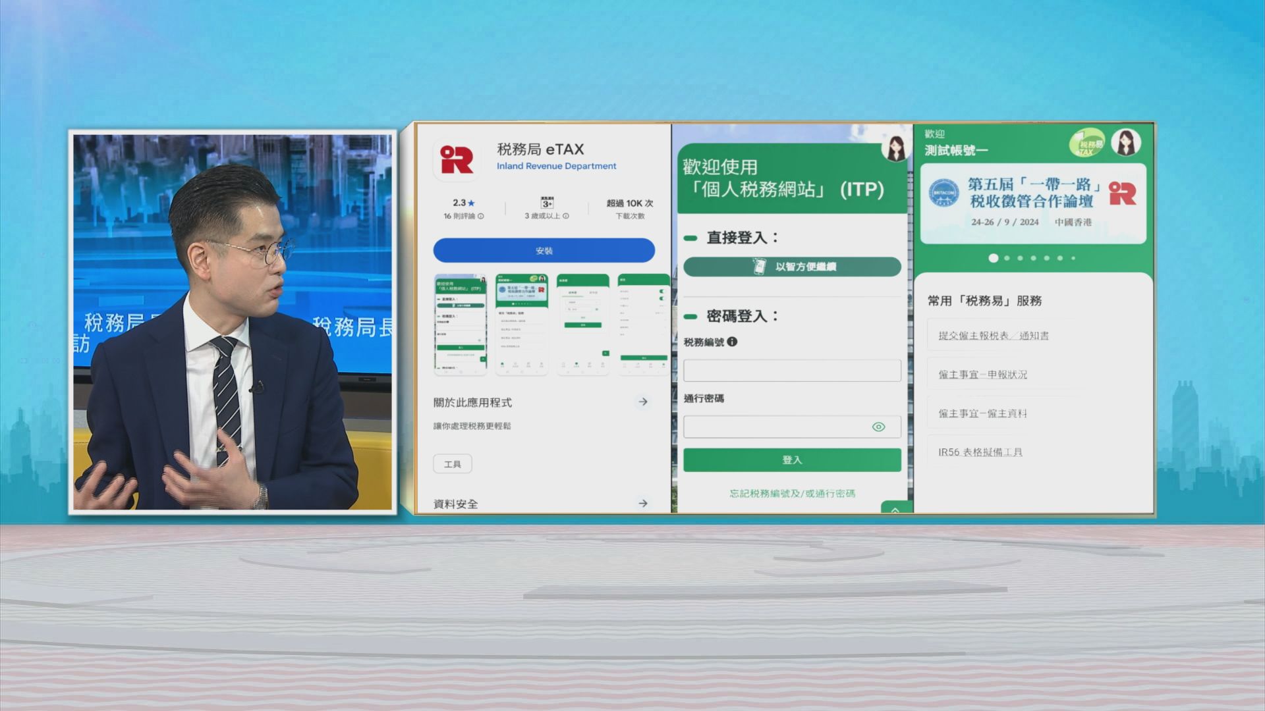Open the second app screenshot thumbnail
The height and width of the screenshot is (711, 1265).
[x=522, y=325]
